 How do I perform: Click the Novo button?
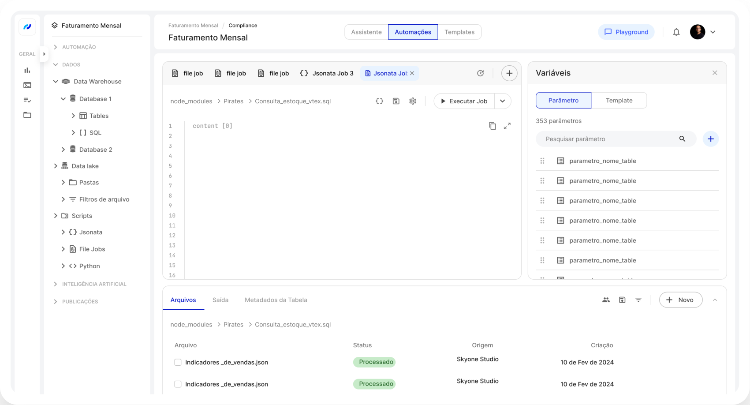pyautogui.click(x=680, y=300)
